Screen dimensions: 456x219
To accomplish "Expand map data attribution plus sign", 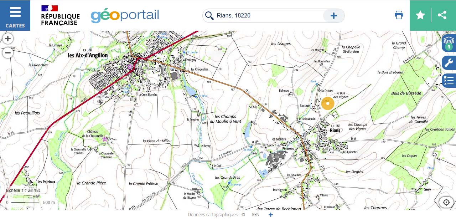I will (x=271, y=215).
